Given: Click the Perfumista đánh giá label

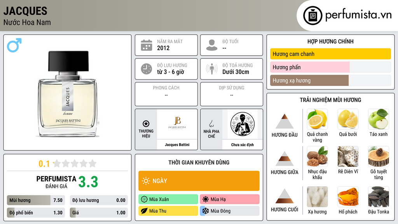Looking at the screenshot, I should [56, 182].
